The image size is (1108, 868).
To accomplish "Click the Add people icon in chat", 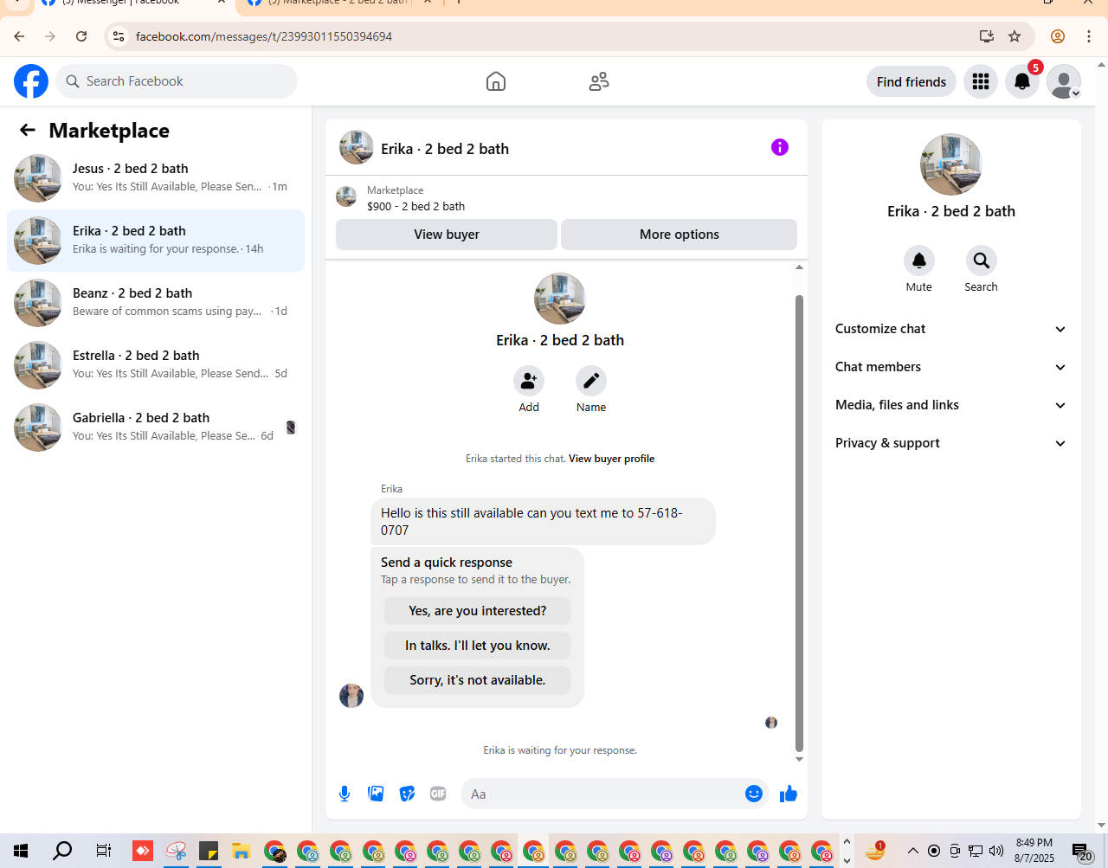I will point(529,381).
